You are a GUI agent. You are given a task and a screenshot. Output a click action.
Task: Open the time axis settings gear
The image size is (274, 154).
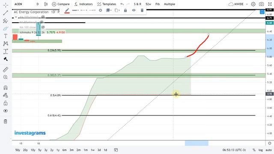[x=270, y=143]
